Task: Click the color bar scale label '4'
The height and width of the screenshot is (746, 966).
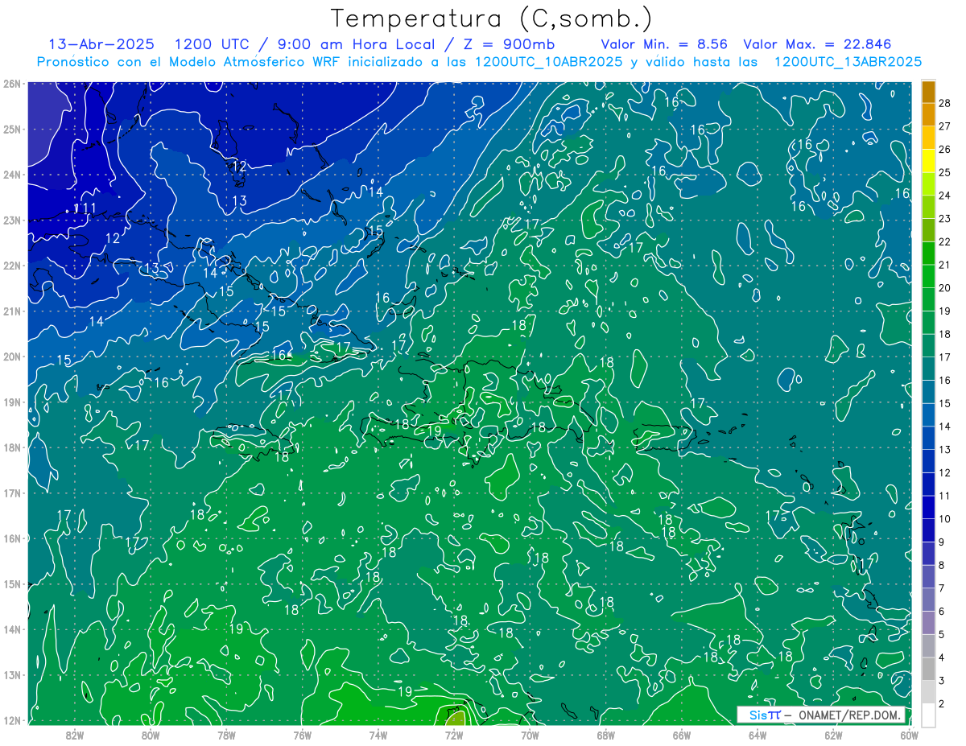Action: pyautogui.click(x=942, y=657)
